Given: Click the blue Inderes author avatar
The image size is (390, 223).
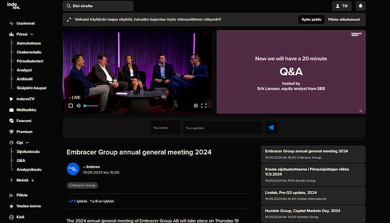Looking at the screenshot, I should pos(73,169).
